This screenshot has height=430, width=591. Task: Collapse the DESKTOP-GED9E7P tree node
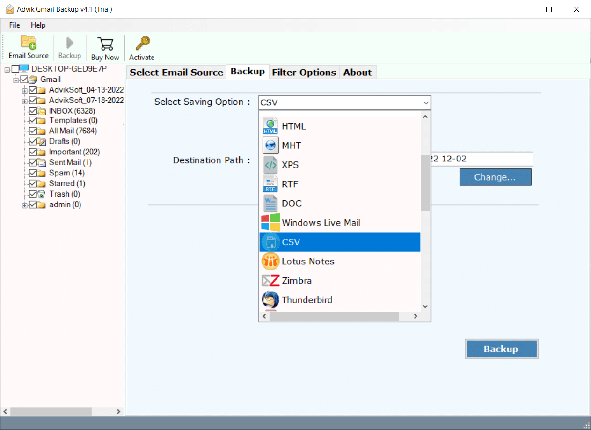click(7, 69)
